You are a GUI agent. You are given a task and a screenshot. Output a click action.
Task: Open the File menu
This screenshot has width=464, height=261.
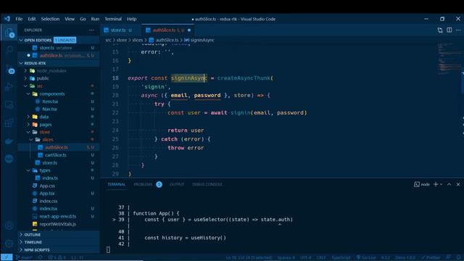point(19,19)
